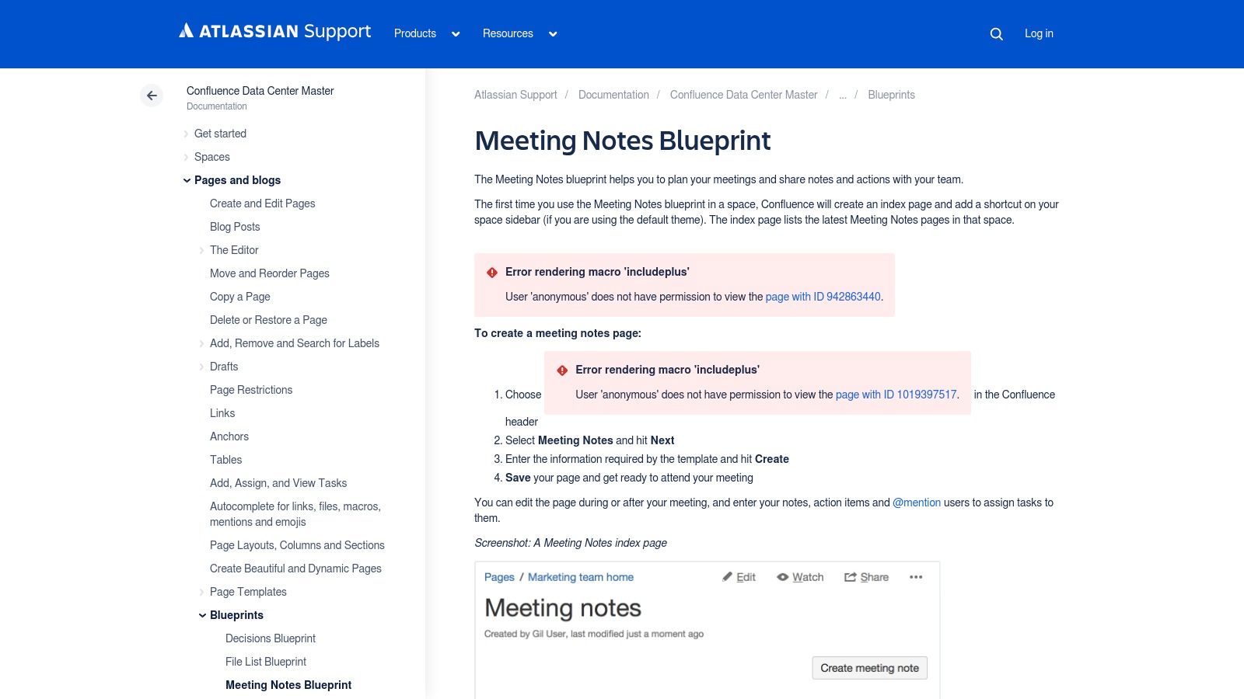Open Autocomplete for links, files, macros
The height and width of the screenshot is (699, 1244).
pyautogui.click(x=295, y=514)
